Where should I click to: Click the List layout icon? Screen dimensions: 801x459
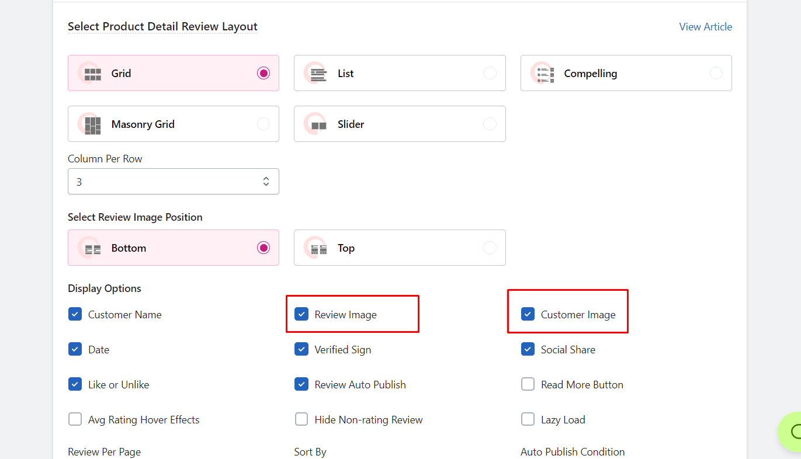[x=318, y=73]
